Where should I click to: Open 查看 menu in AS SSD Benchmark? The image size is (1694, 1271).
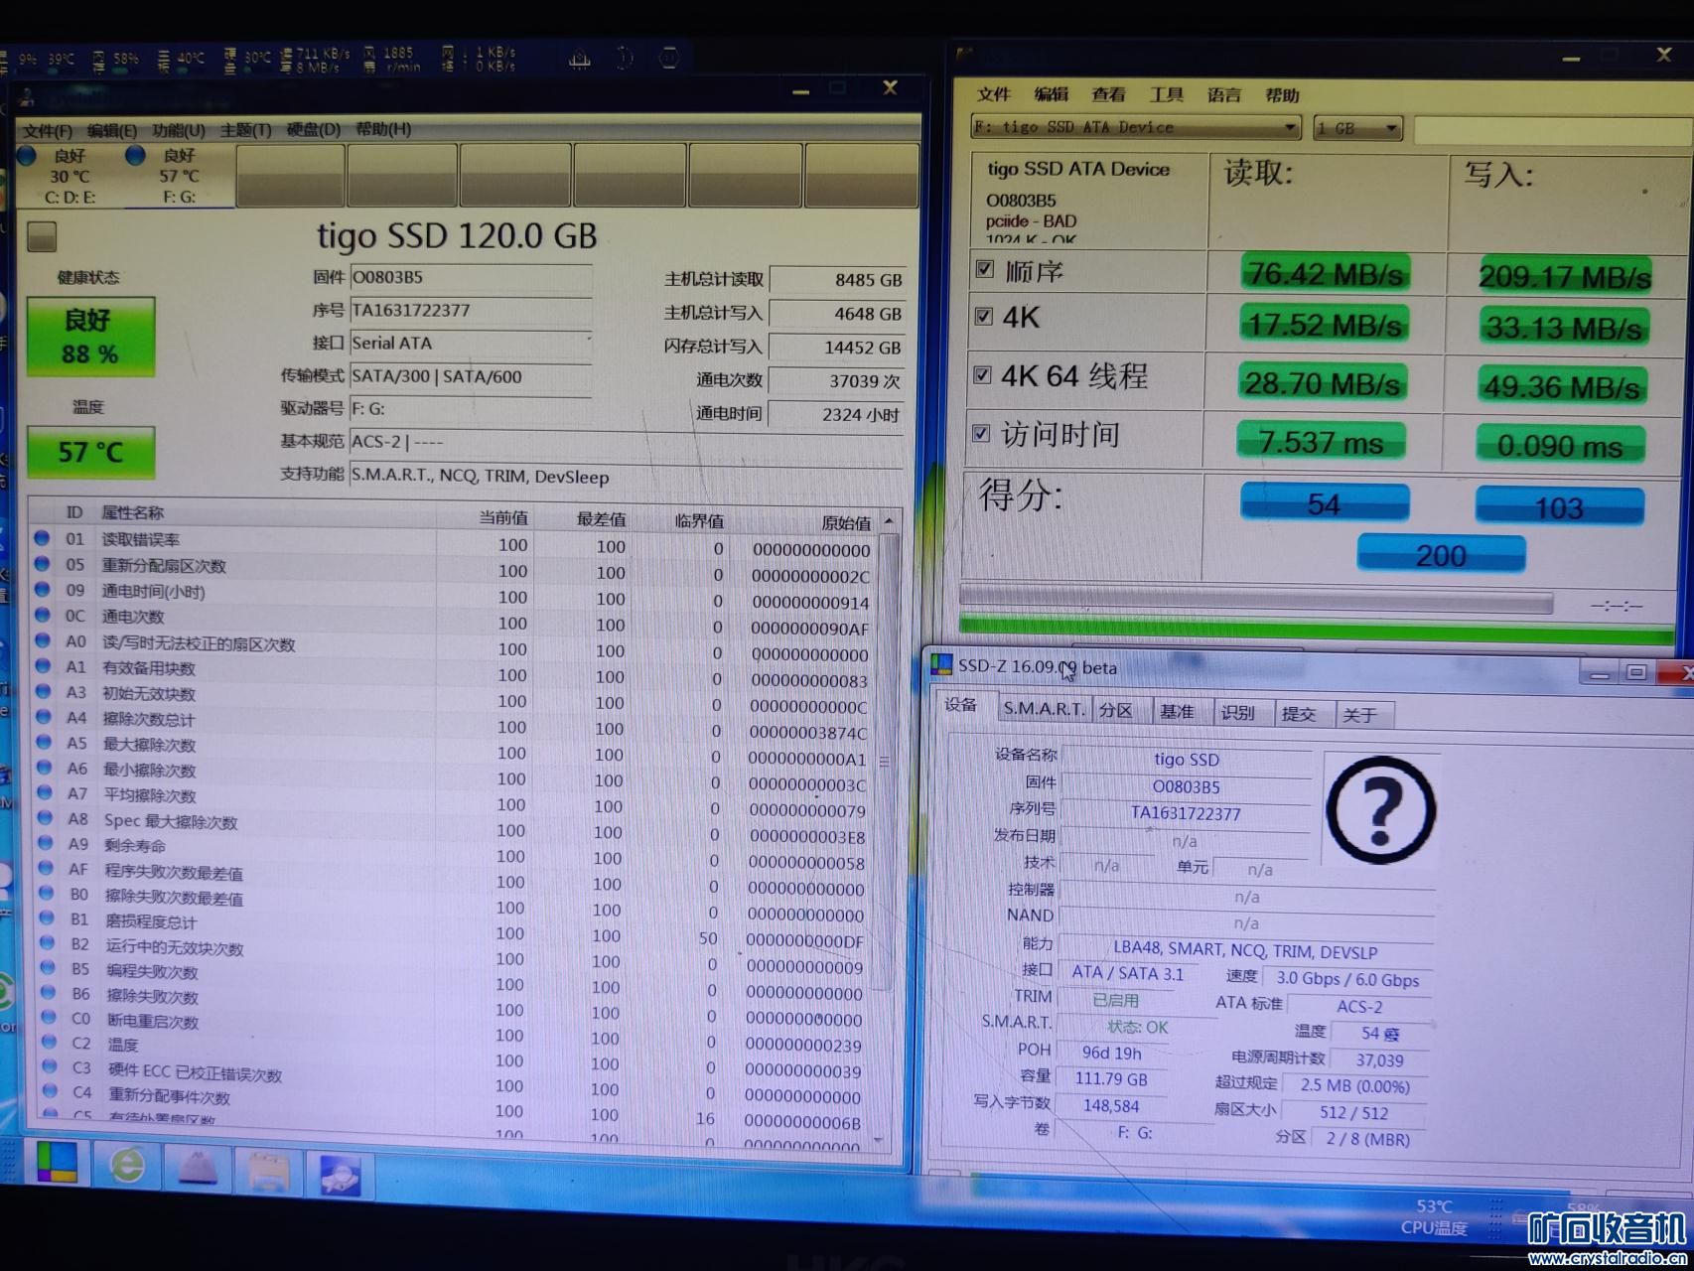(1109, 95)
